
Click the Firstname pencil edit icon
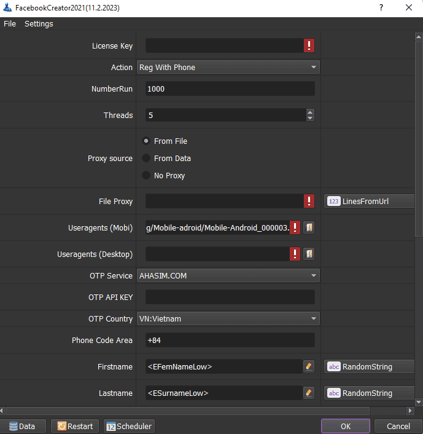[309, 366]
